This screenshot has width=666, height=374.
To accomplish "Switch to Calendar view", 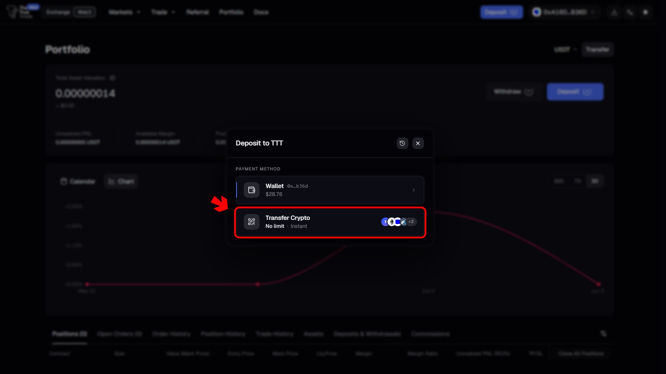I will (78, 181).
